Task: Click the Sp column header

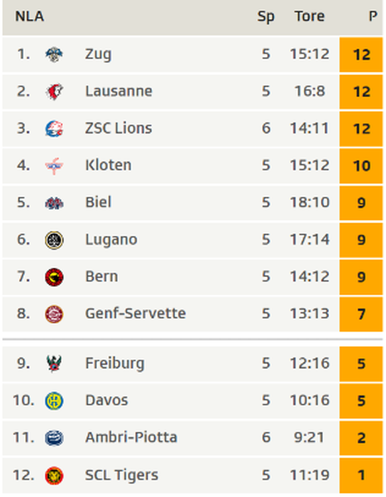Action: (266, 17)
